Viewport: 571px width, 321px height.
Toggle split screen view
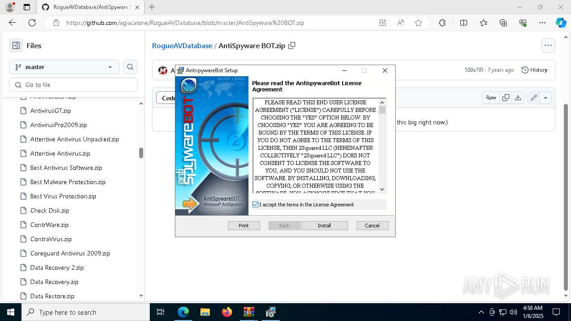[463, 23]
